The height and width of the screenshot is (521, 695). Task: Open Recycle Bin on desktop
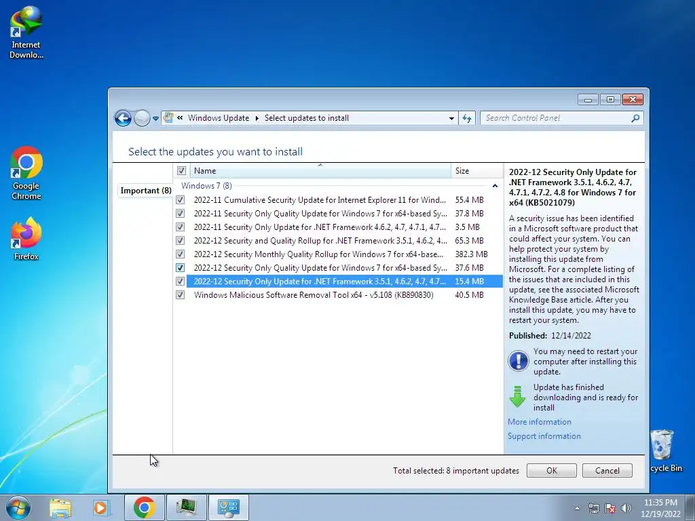tap(665, 450)
